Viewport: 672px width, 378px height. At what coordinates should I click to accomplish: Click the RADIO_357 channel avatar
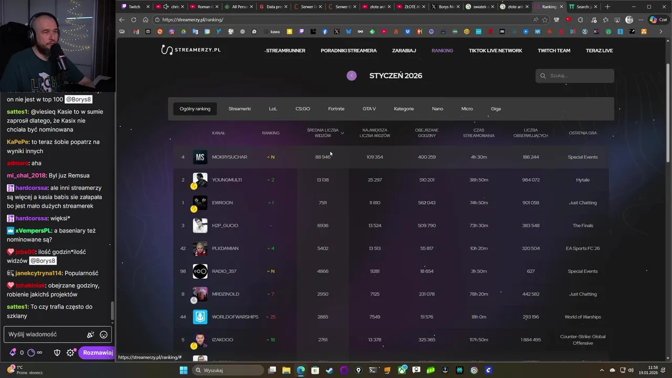tap(200, 271)
